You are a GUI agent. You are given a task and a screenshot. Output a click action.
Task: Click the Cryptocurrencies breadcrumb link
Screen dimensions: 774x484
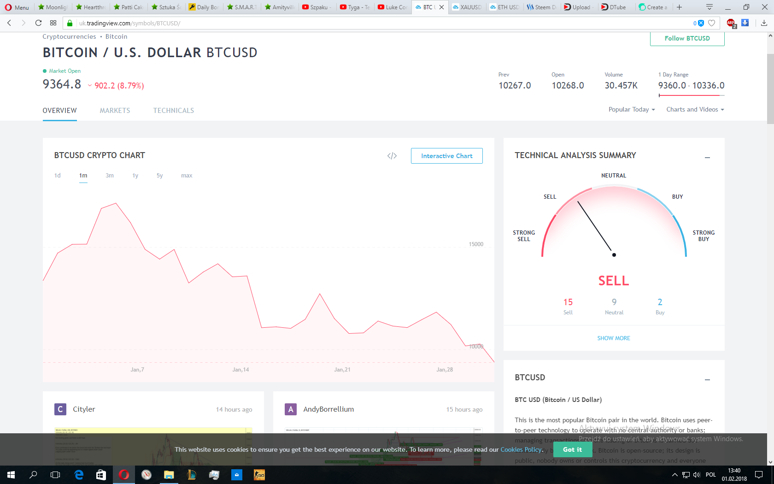69,37
